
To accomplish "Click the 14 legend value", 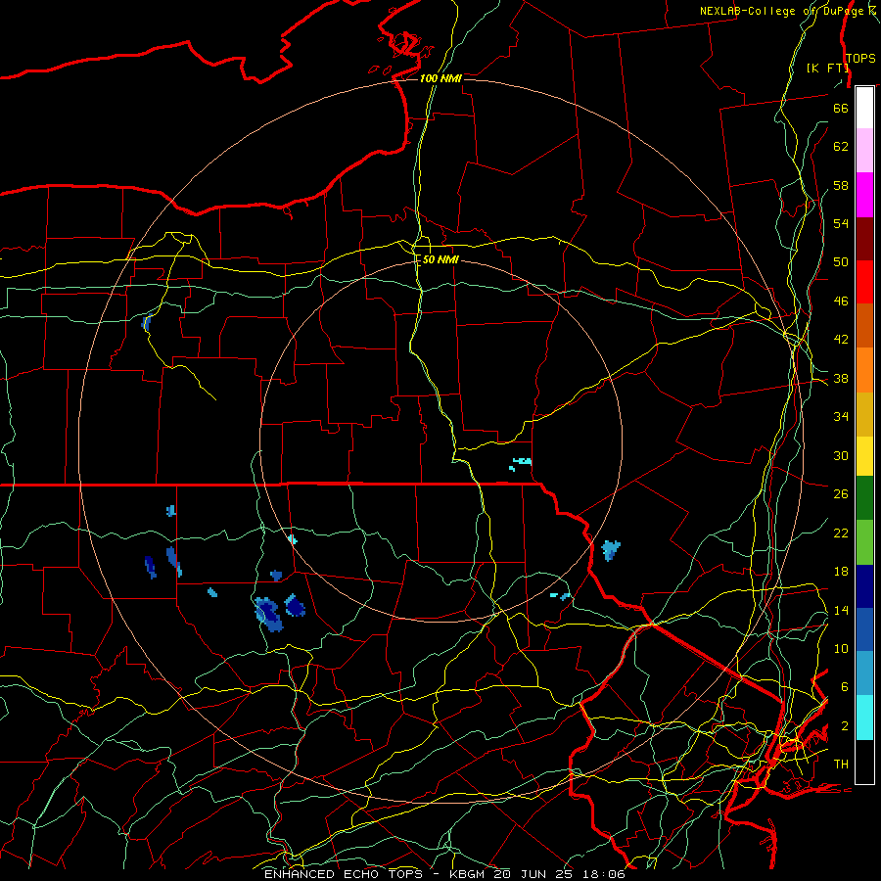I will [841, 610].
